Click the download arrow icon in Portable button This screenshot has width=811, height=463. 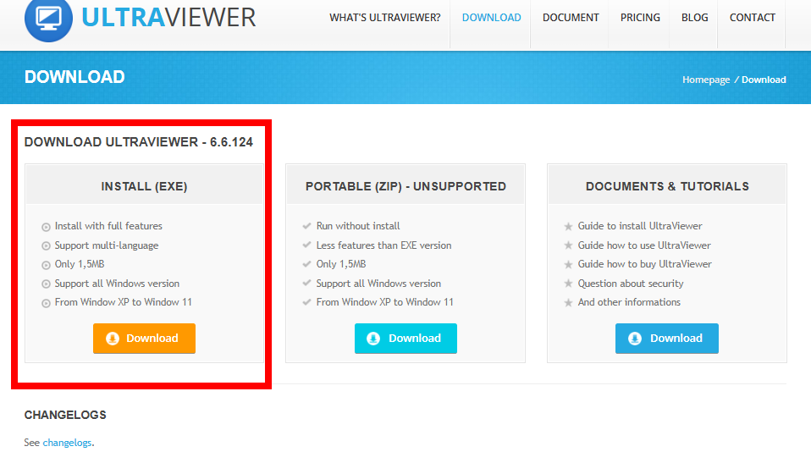pos(373,339)
